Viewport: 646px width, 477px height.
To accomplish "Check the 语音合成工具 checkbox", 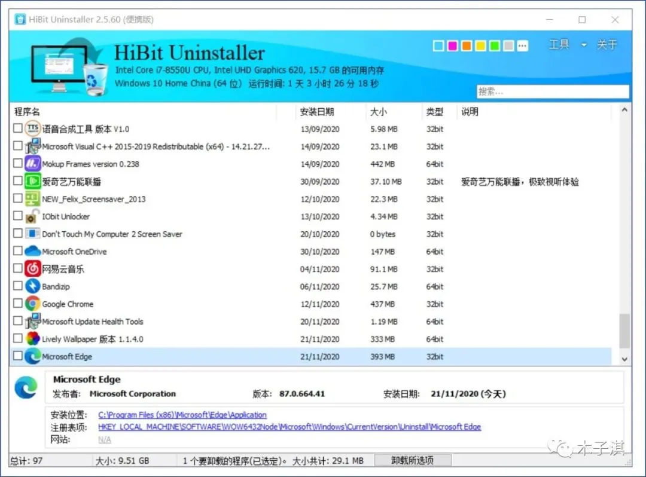I will 17,128.
